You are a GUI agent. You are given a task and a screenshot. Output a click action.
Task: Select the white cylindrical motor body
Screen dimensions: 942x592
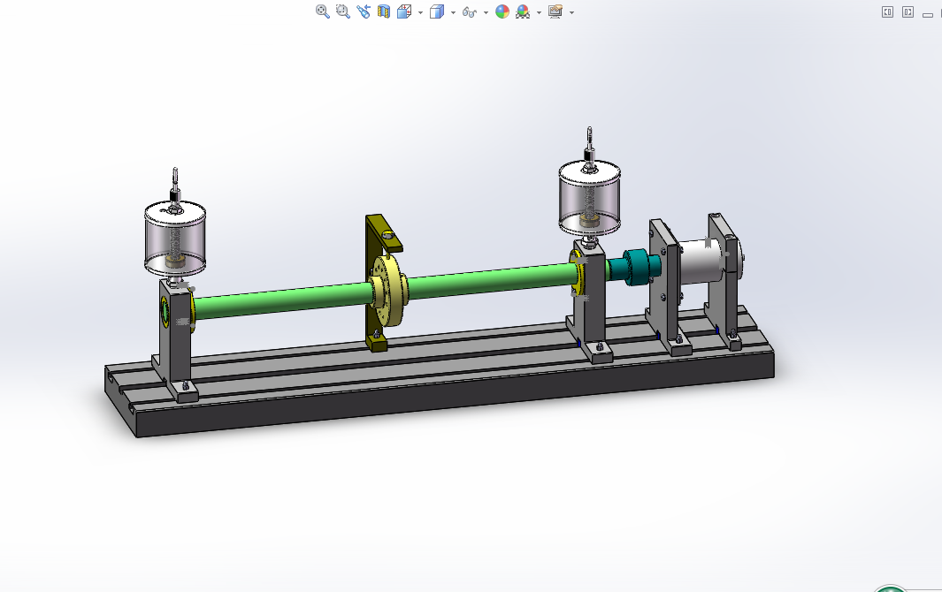point(700,262)
